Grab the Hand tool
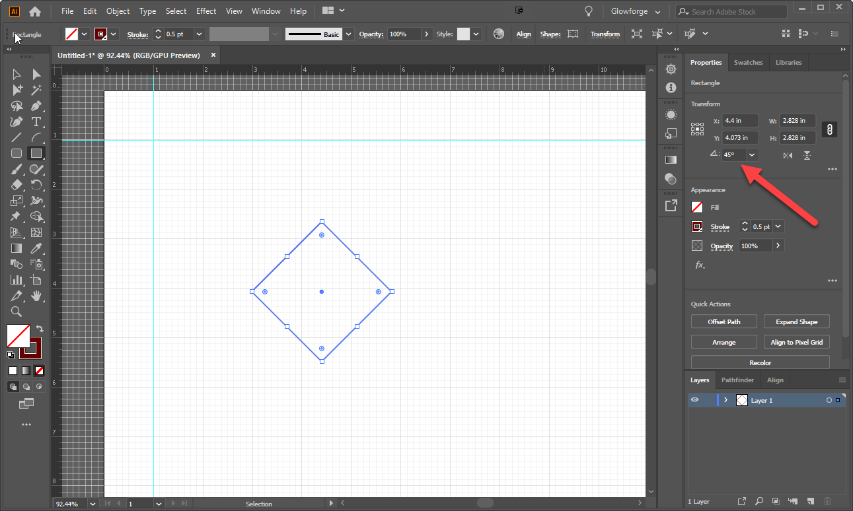The width and height of the screenshot is (853, 511). [36, 296]
